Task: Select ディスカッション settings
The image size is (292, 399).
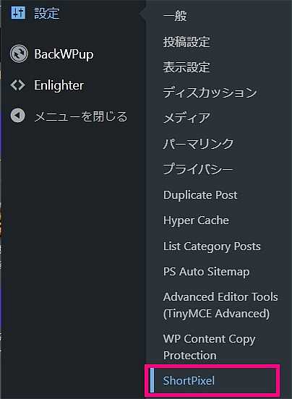Action: (x=210, y=93)
